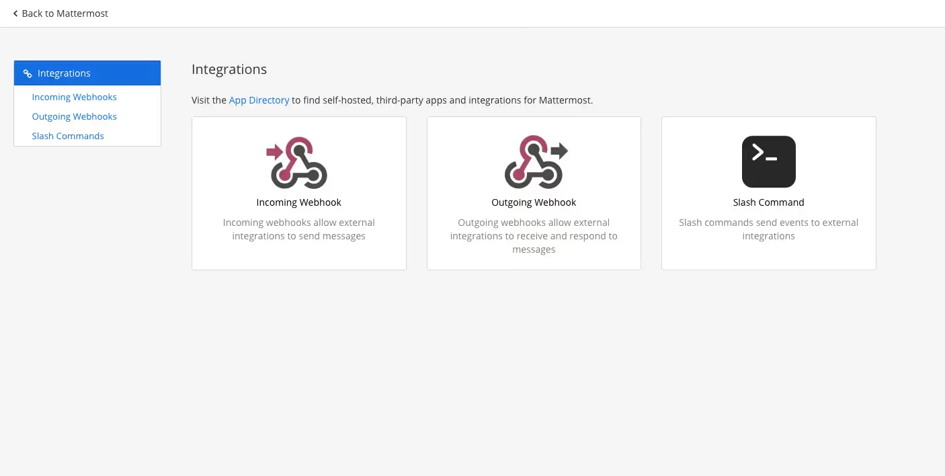Viewport: 945px width, 476px height.
Task: Click the Outgoing Webhook description text
Action: (534, 236)
